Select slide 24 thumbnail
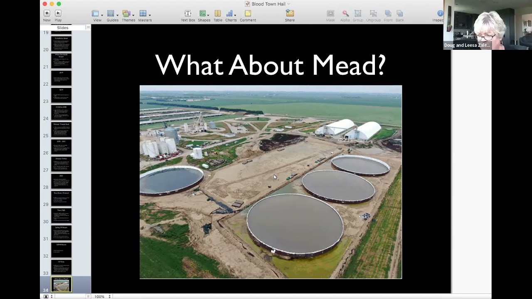The width and height of the screenshot is (532, 299). pos(62,113)
